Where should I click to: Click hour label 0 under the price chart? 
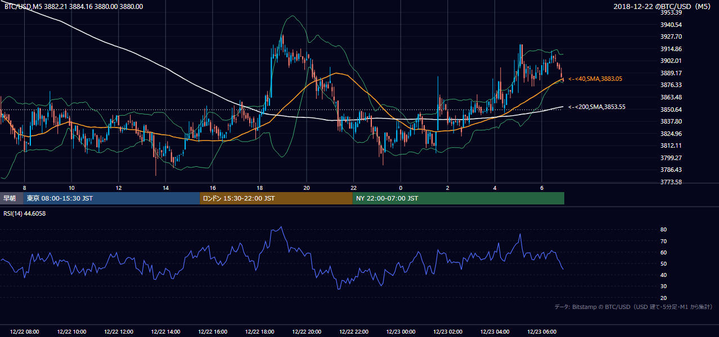pyautogui.click(x=401, y=188)
